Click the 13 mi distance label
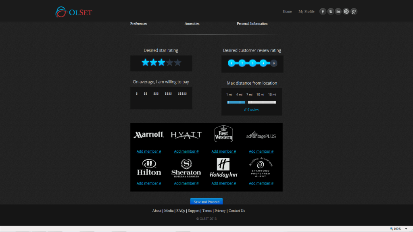This screenshot has height=232, width=413. coord(272,95)
